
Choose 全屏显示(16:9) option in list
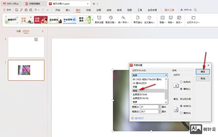point(148,95)
